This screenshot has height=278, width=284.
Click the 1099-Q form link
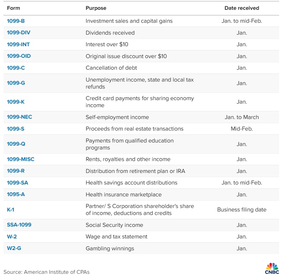[x=16, y=144]
